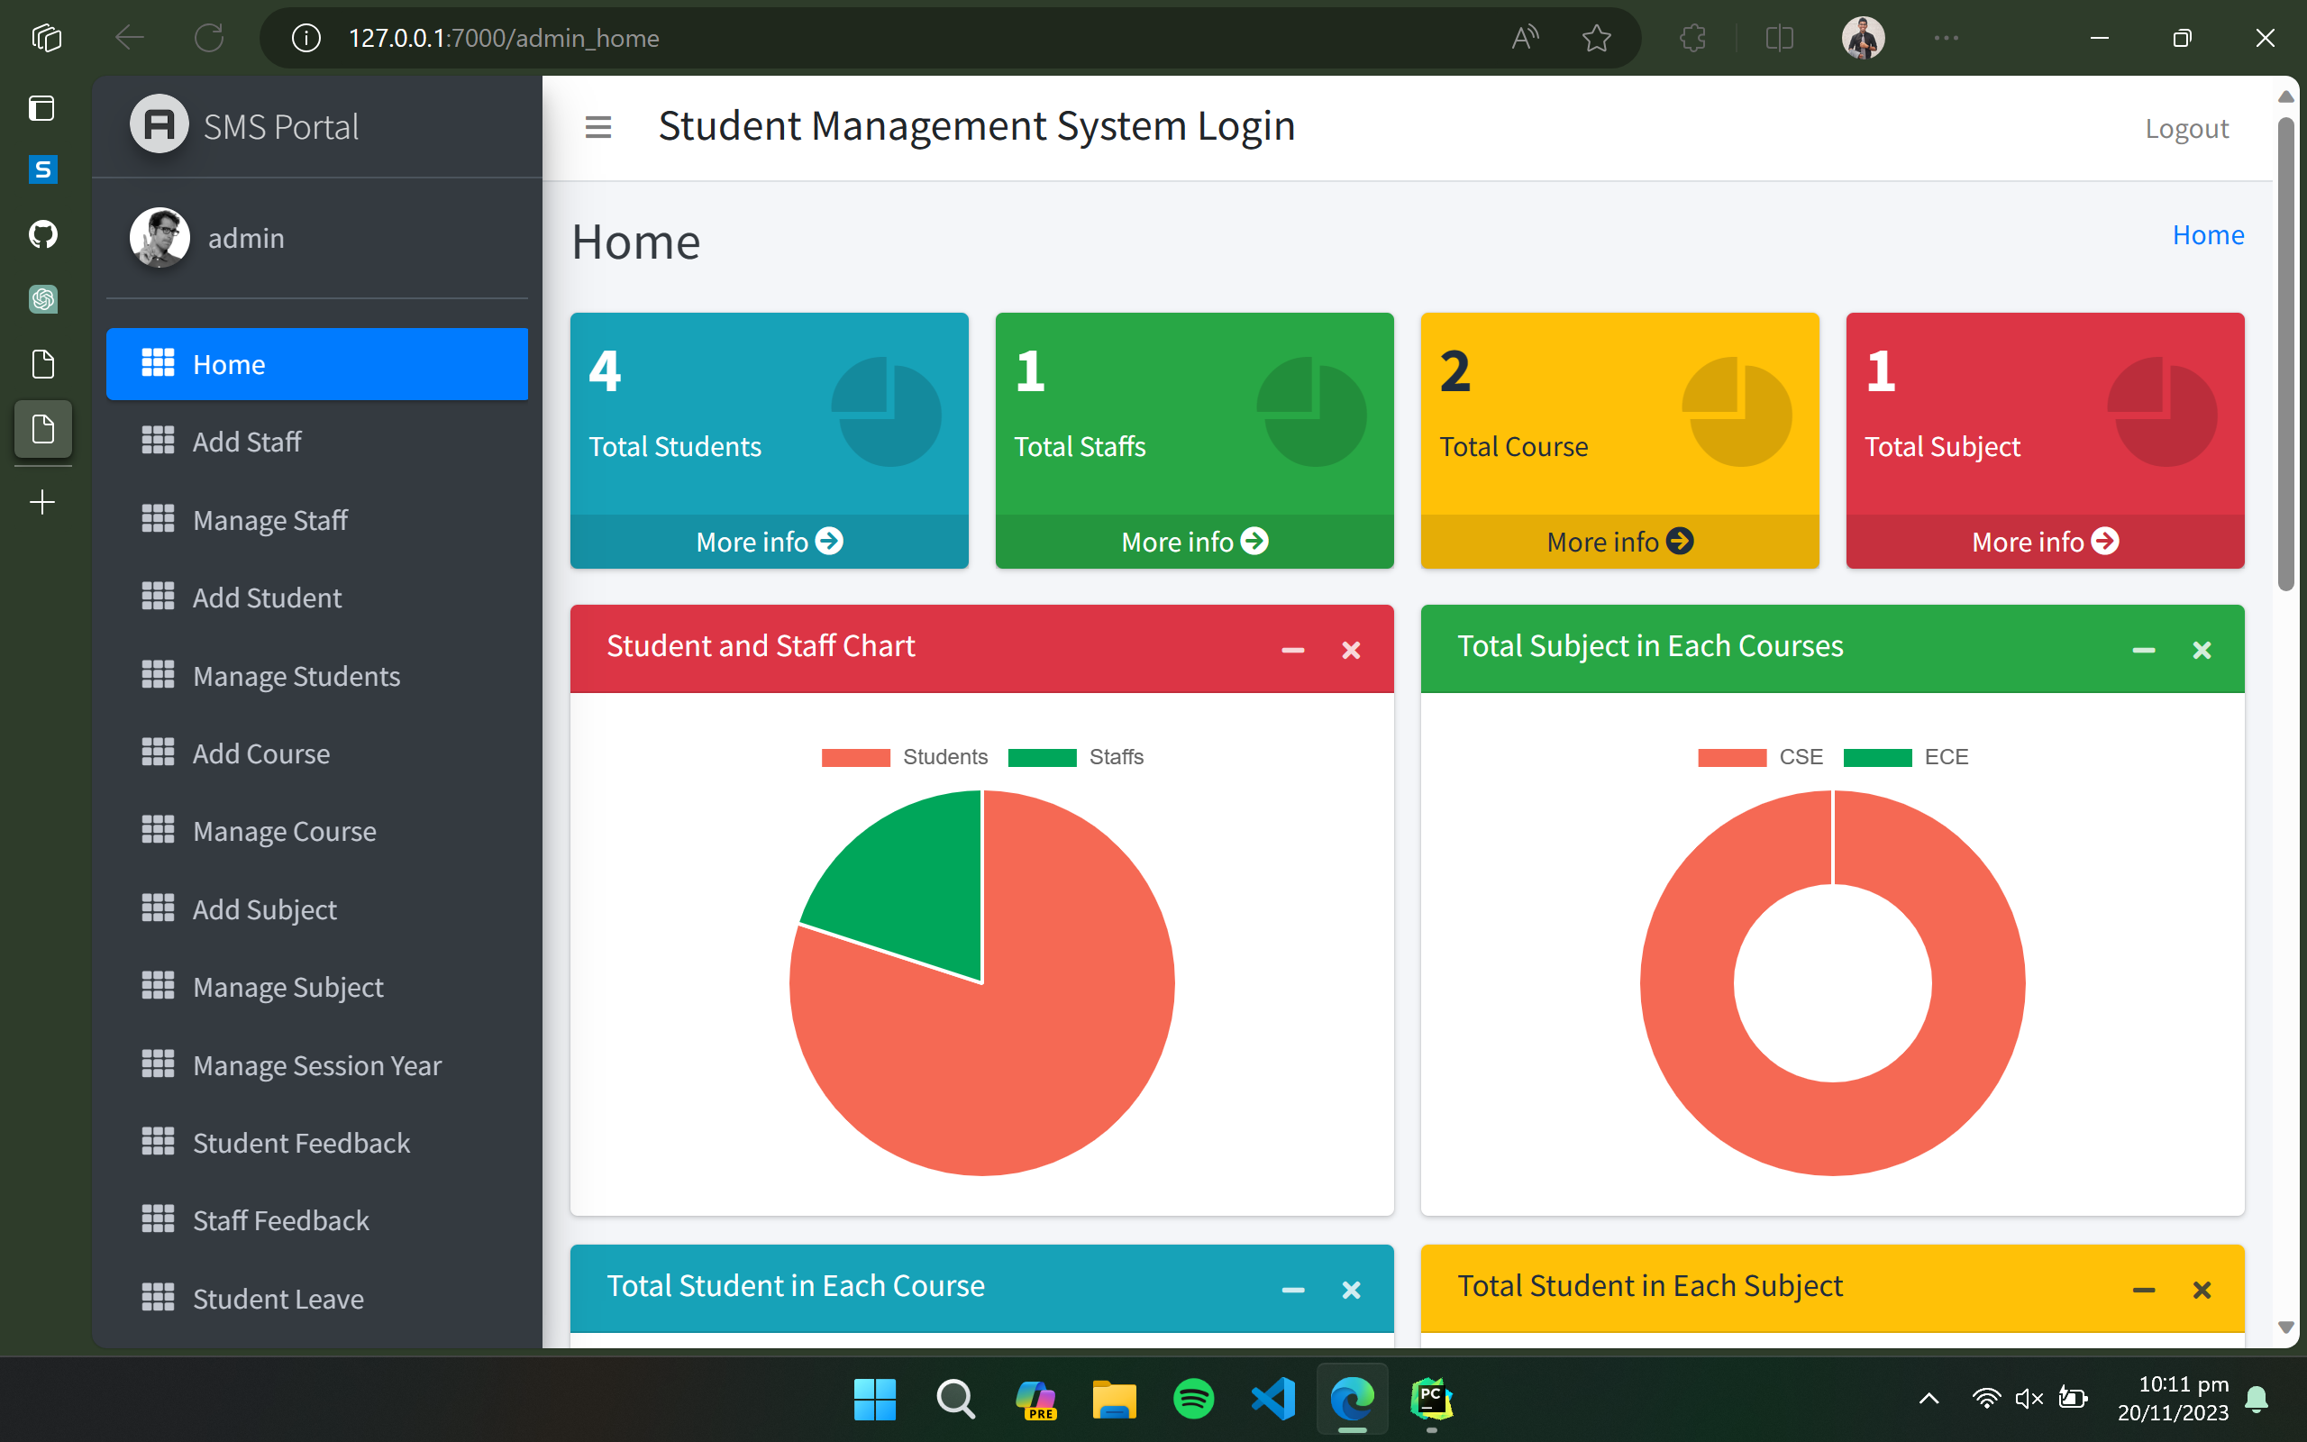Open the GitHub icon in the browser sidebar

(x=43, y=233)
